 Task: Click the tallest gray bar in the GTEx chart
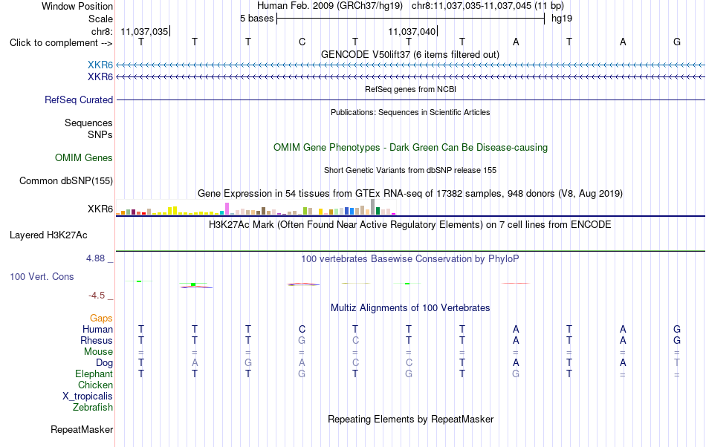coord(372,207)
